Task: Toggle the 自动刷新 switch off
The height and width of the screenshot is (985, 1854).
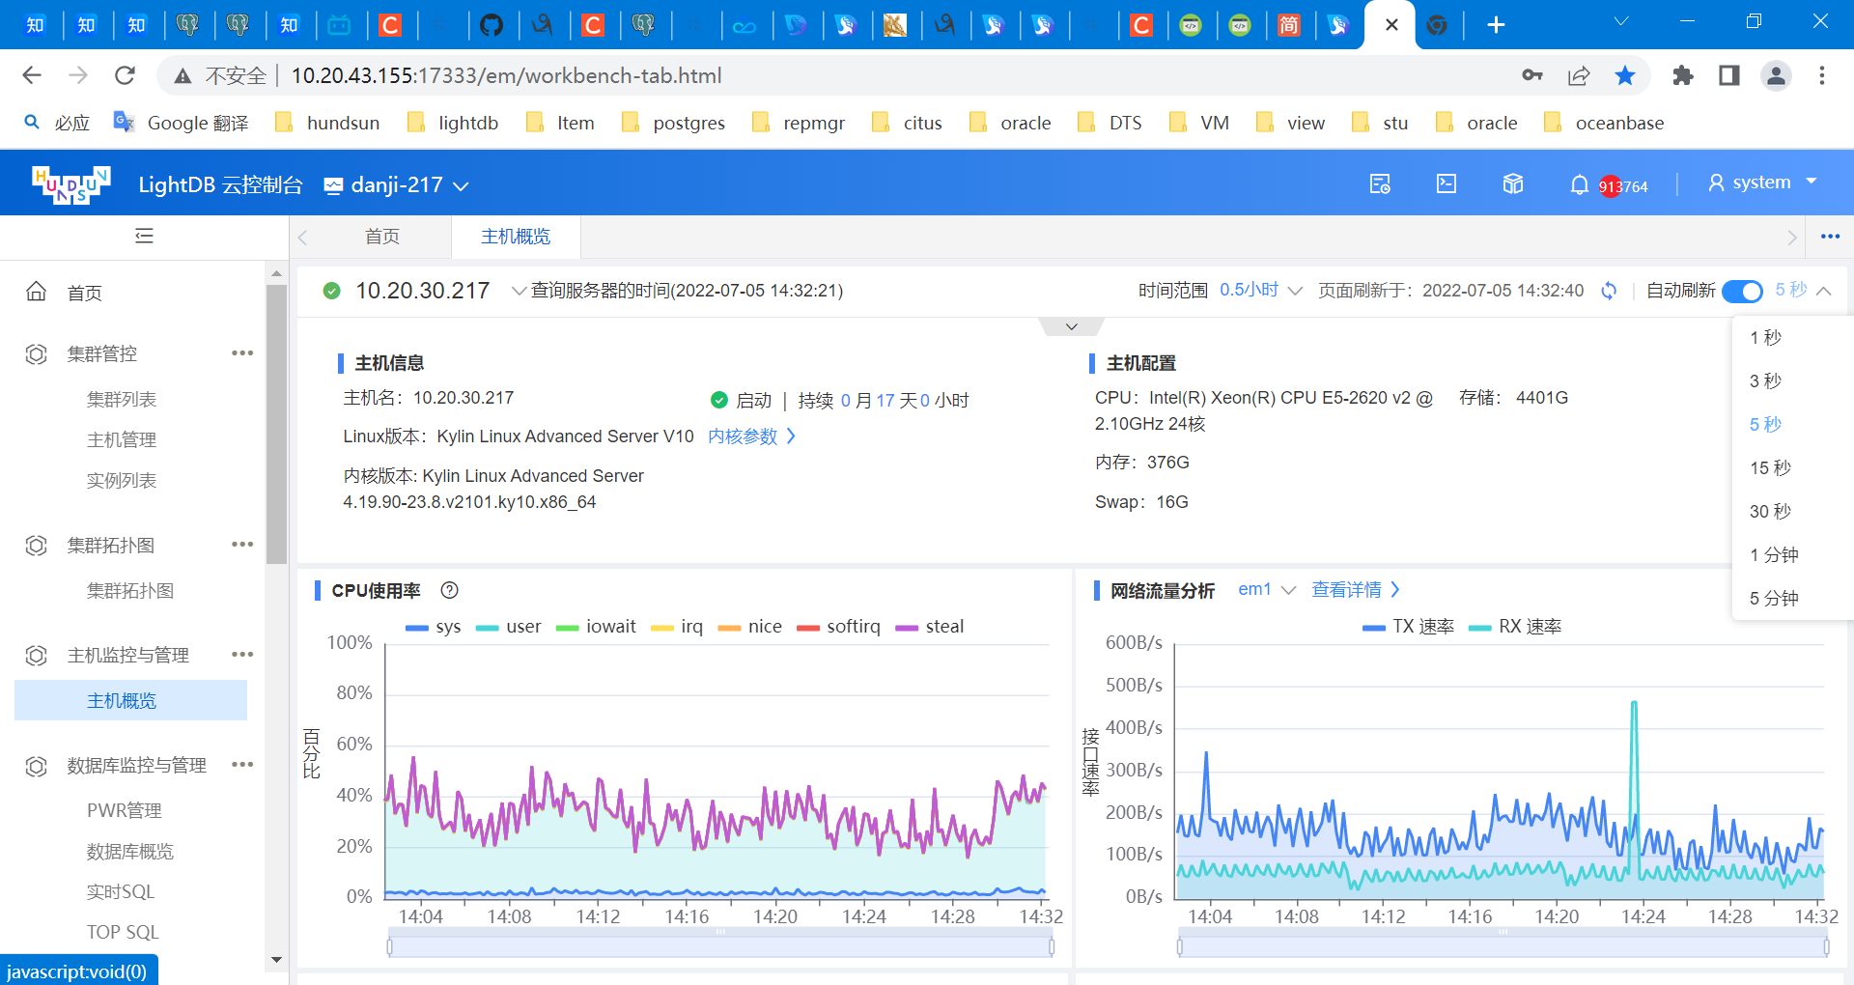Action: pos(1742,291)
